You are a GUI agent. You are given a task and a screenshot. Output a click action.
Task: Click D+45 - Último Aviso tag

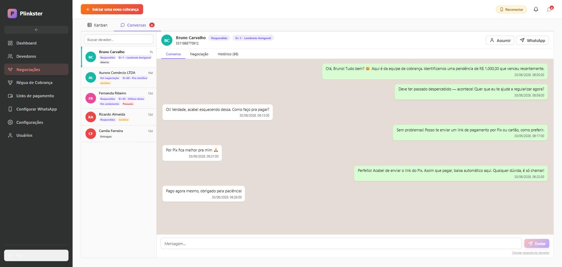tap(131, 99)
